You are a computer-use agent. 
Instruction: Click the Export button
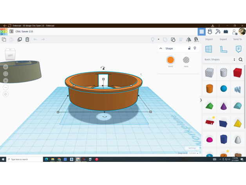click(223, 39)
